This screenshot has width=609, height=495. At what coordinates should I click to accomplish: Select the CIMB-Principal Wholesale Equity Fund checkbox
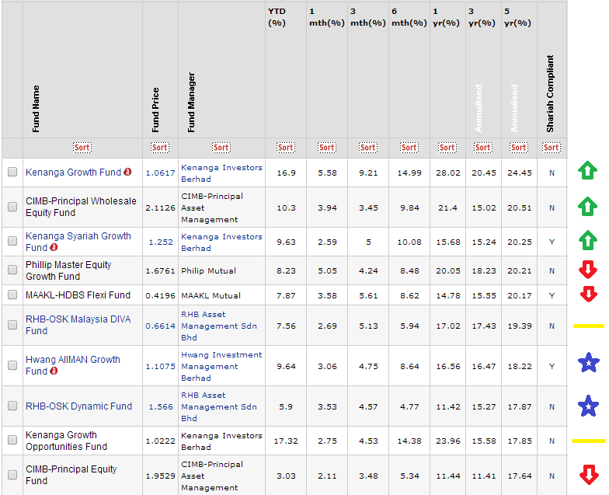(12, 207)
